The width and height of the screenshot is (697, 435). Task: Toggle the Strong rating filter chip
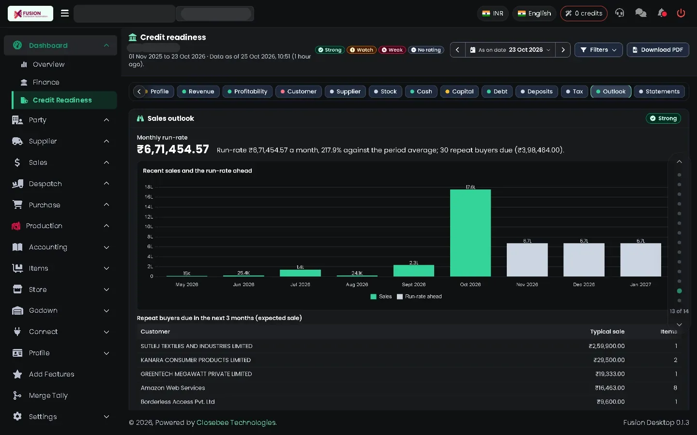330,50
